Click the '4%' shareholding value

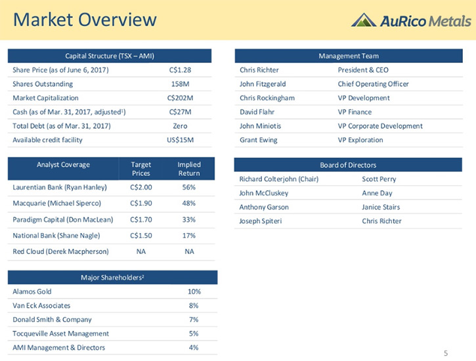tap(194, 348)
